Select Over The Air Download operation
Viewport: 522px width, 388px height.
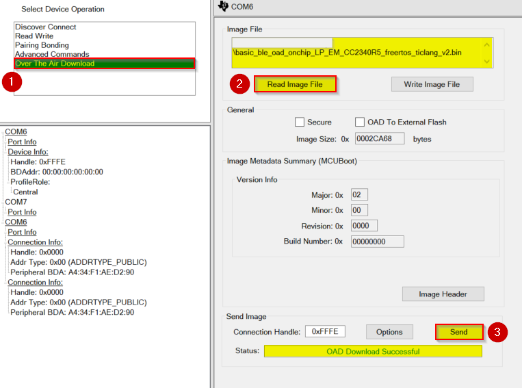[x=55, y=64]
